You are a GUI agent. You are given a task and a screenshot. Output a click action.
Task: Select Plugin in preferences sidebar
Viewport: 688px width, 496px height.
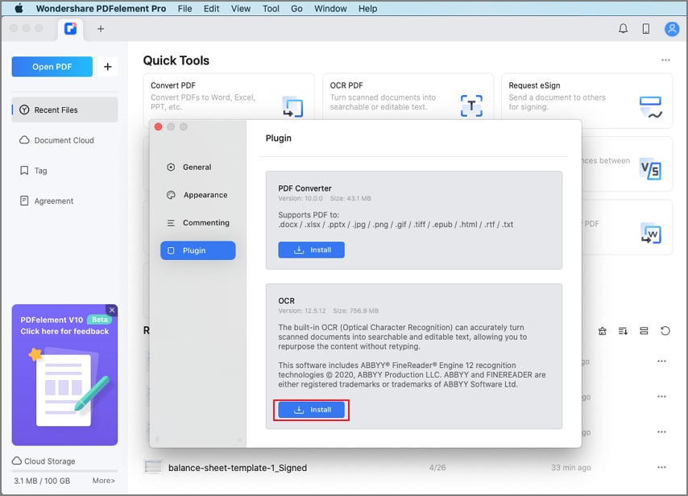(198, 250)
